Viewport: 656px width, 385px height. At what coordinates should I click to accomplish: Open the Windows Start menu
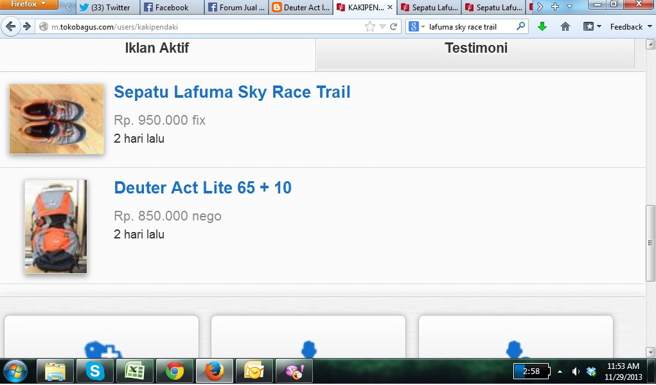15,372
